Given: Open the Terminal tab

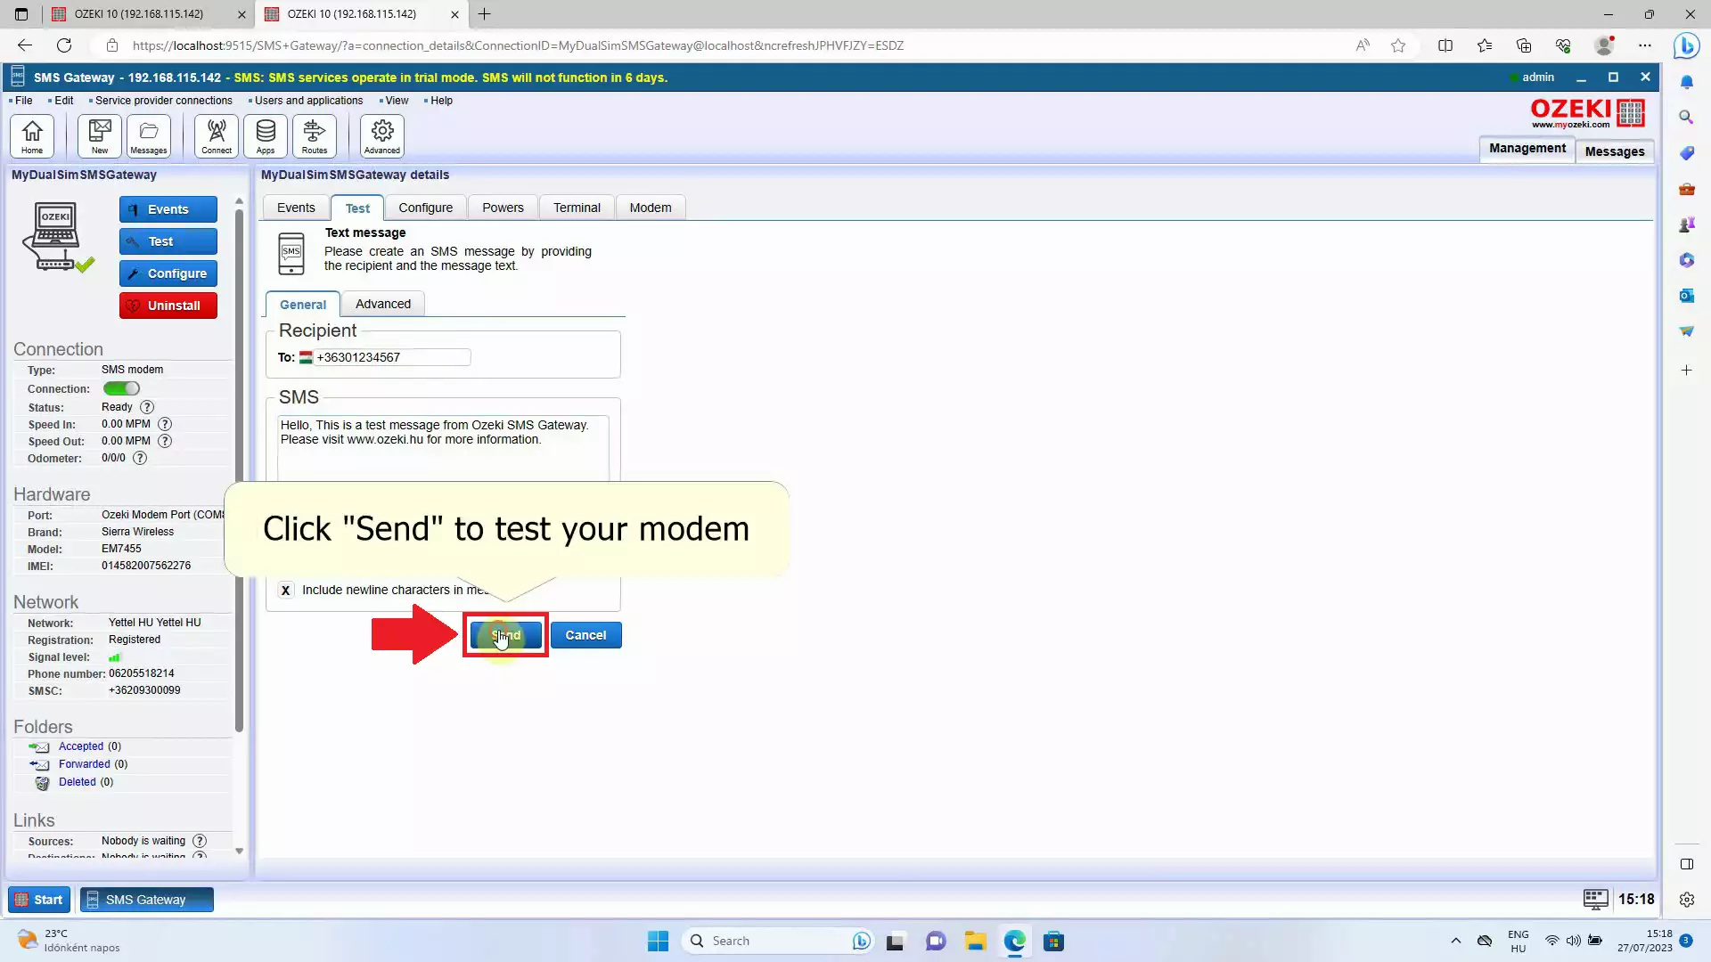Looking at the screenshot, I should (x=577, y=207).
